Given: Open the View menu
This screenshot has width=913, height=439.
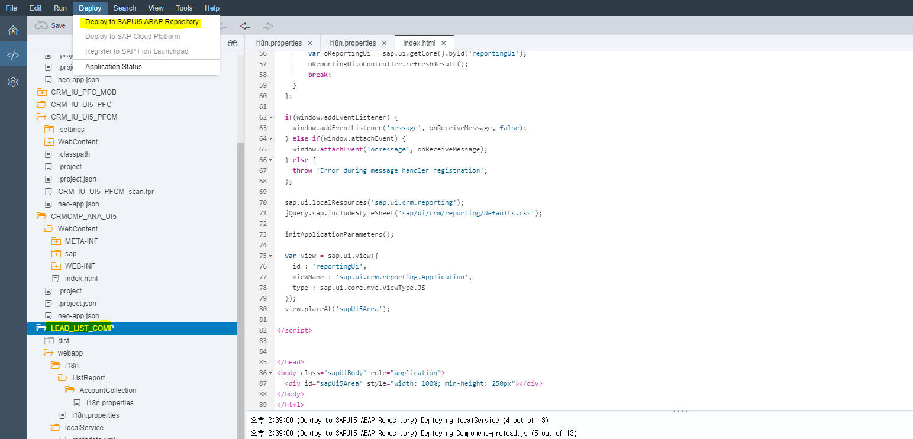Looking at the screenshot, I should tap(156, 8).
